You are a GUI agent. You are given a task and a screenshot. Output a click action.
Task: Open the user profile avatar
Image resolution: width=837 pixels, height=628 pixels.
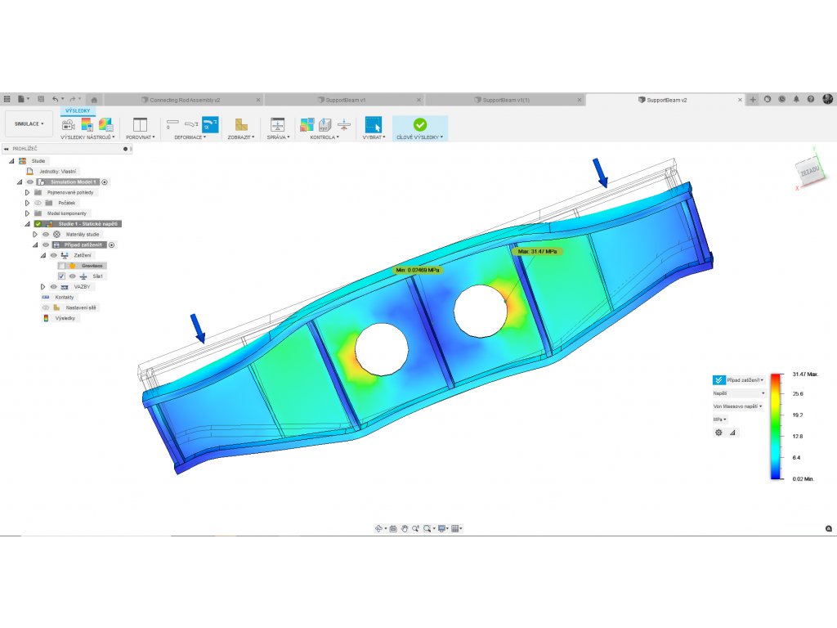pyautogui.click(x=827, y=99)
